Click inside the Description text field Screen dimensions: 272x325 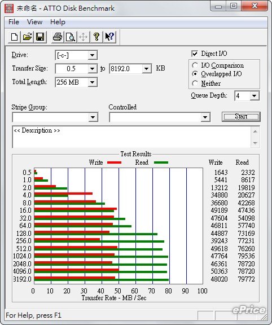click(132, 137)
